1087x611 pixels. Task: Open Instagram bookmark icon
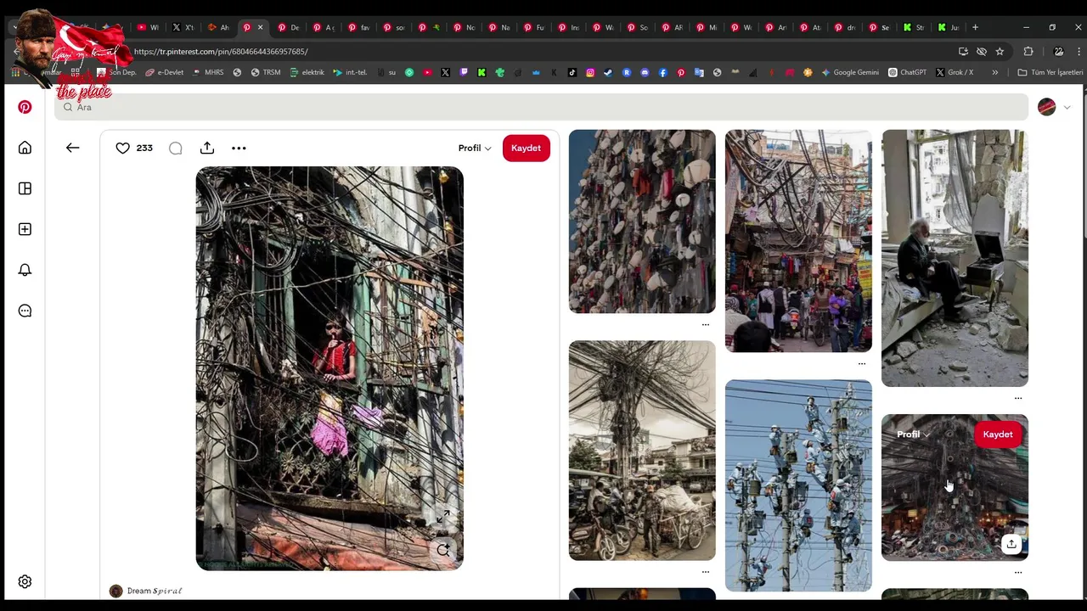[x=590, y=72]
